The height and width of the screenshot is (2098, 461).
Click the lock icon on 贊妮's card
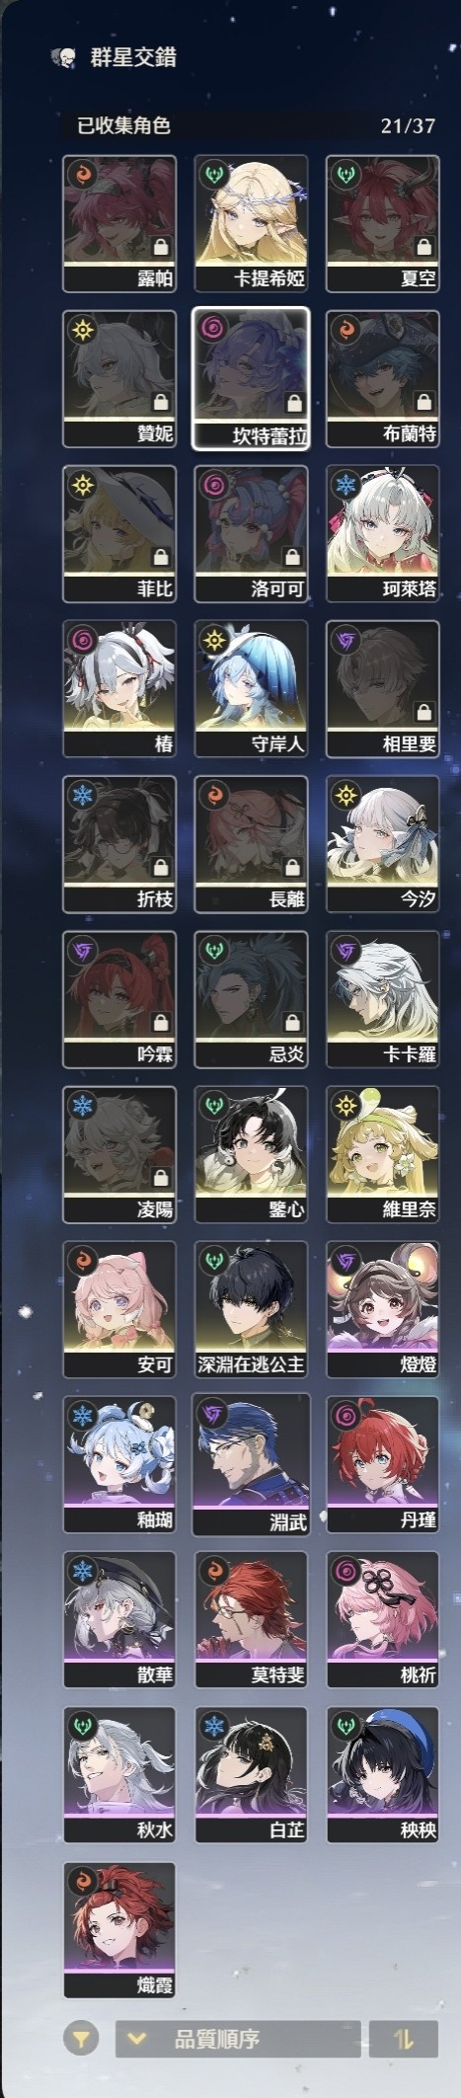(160, 402)
